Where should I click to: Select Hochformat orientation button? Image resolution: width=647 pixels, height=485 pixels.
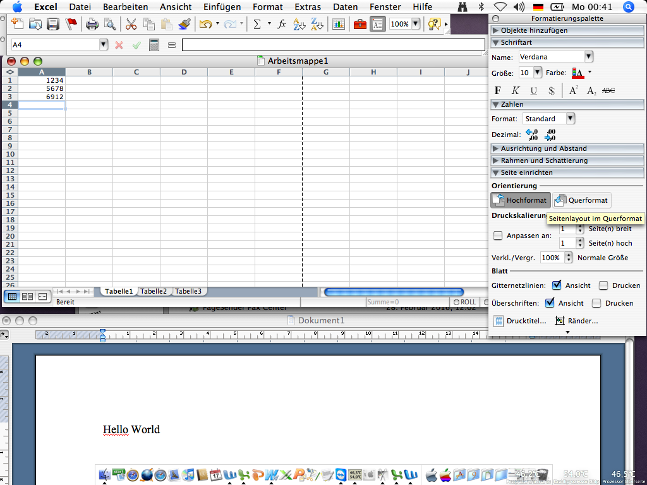[x=521, y=200]
